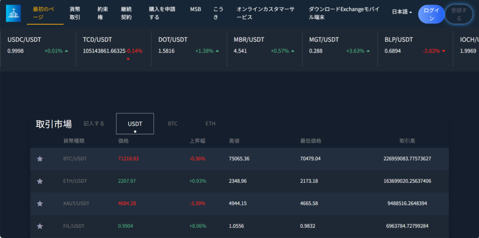This screenshot has width=479, height=238.
Task: Favorite BTC/USDT with its star icon
Action: 40,159
